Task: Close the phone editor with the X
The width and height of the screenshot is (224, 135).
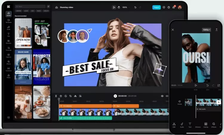Action: point(173,30)
